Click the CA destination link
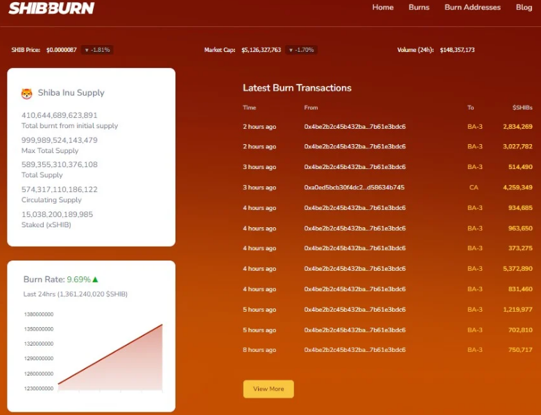Screen dimensions: 541x415 tap(474, 188)
